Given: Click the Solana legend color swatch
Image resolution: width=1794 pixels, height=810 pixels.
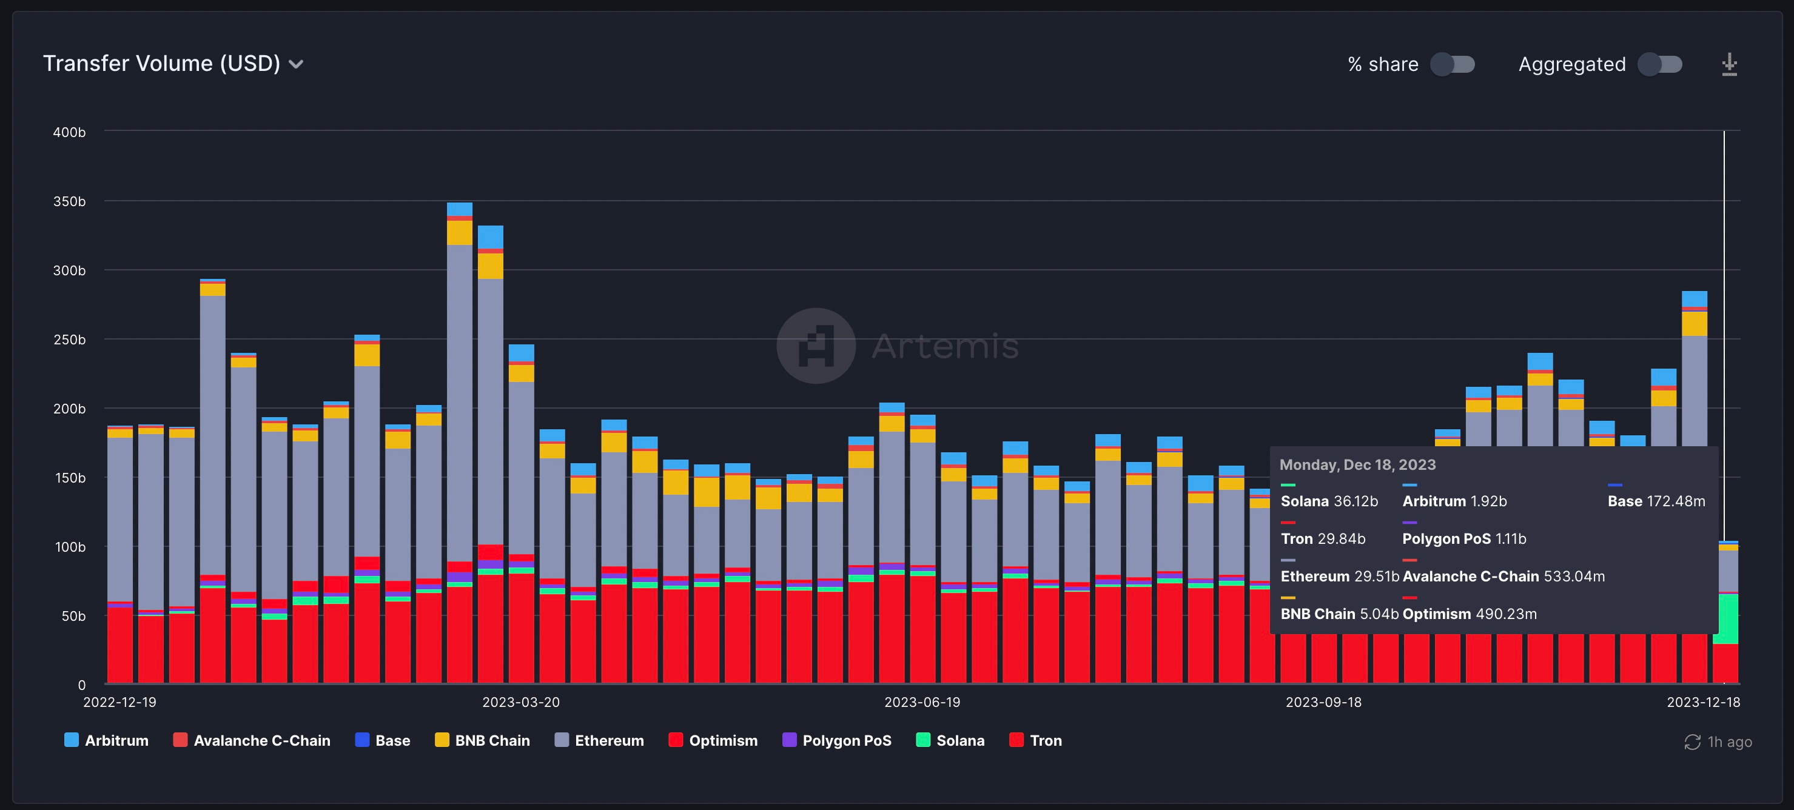Looking at the screenshot, I should 922,740.
